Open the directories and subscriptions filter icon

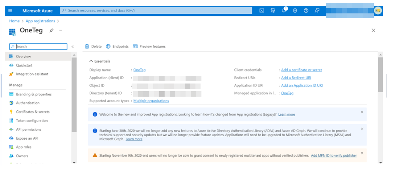tap(273, 11)
